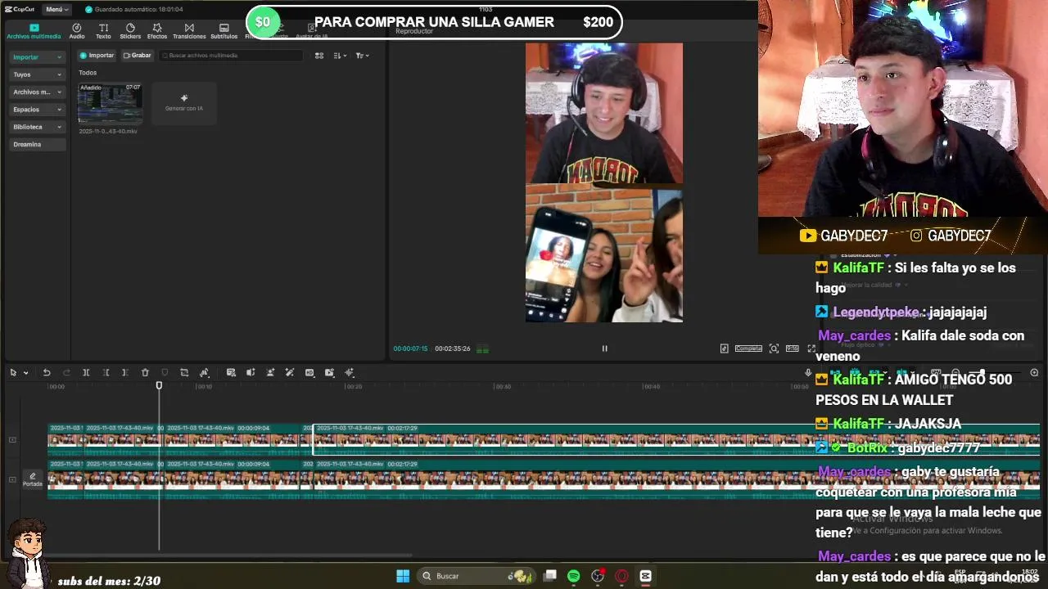
Task: Focus the Buscar archivos multimedia search field
Action: coord(231,56)
